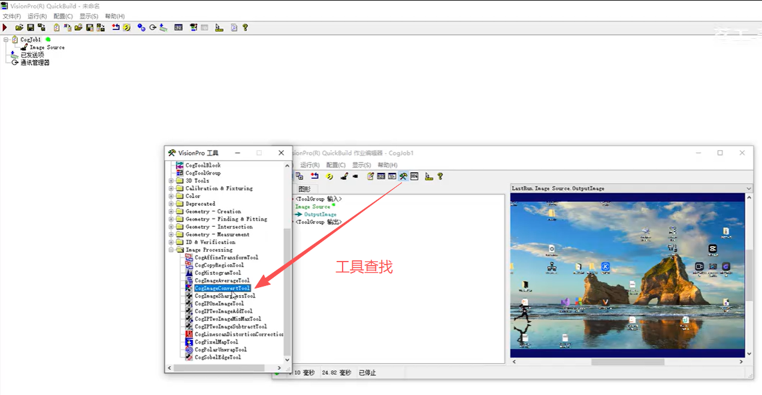Viewport: 762px width, 395px height.
Task: Switch to the 图形 tab in job editor
Action: (304, 189)
